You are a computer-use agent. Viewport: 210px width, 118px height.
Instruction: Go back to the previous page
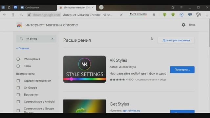5,15
